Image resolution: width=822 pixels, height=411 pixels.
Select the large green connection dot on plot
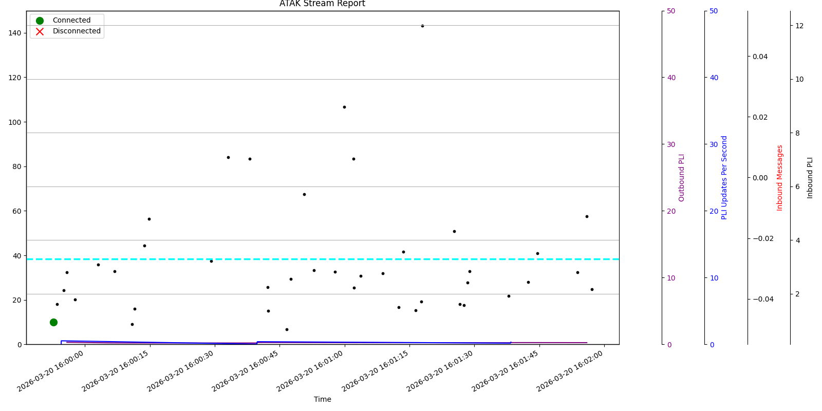53,322
